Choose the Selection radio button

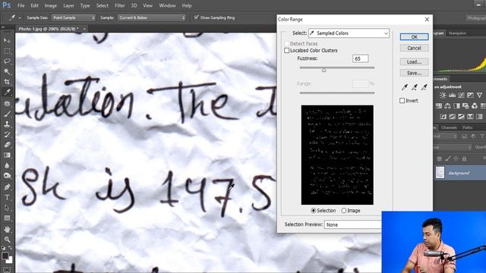[x=314, y=211]
